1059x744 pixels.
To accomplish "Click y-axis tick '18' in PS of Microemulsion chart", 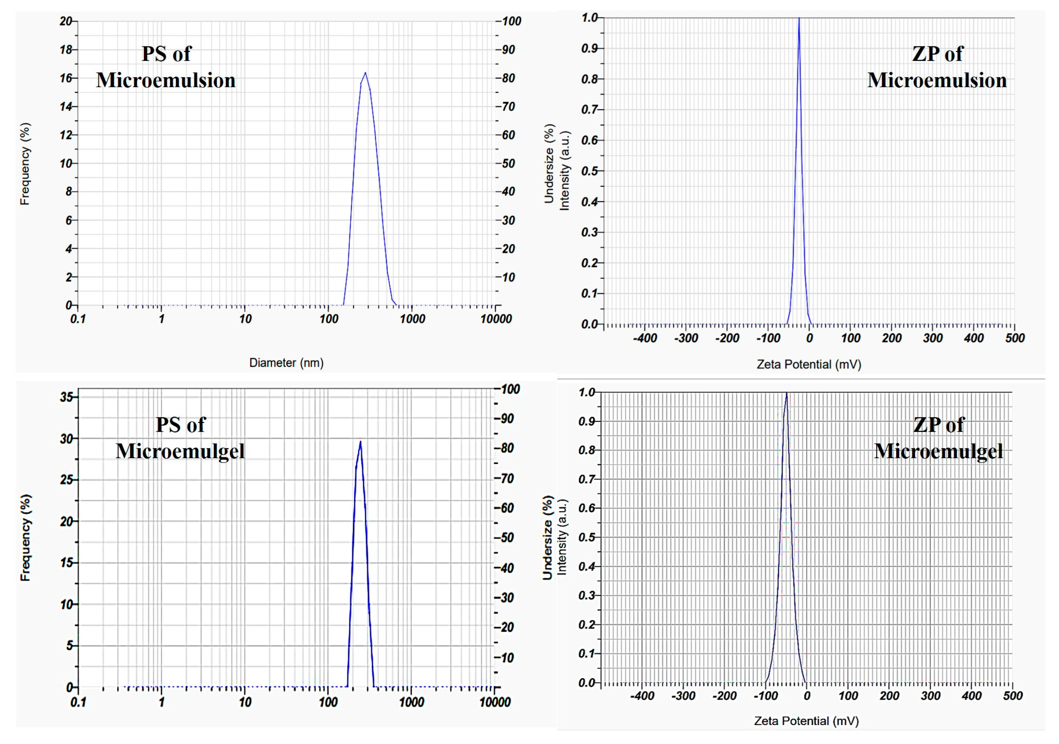I will point(66,50).
